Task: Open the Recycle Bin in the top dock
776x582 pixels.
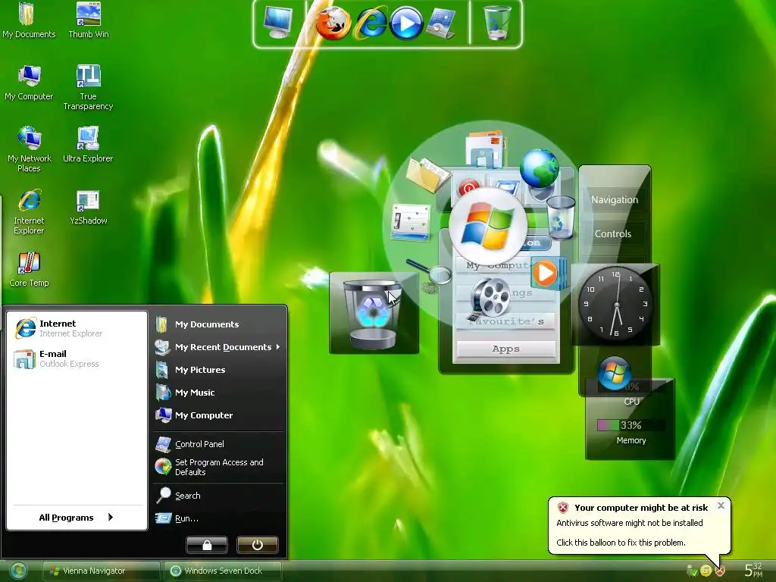Action: 497,23
